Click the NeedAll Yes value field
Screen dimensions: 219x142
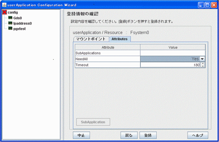point(170,59)
